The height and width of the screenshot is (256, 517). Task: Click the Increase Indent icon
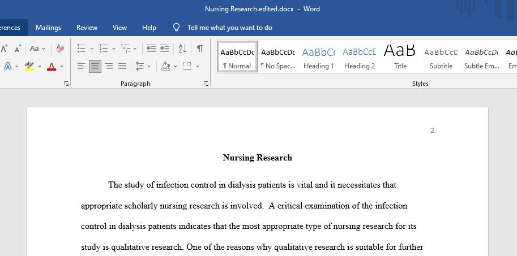click(x=165, y=49)
